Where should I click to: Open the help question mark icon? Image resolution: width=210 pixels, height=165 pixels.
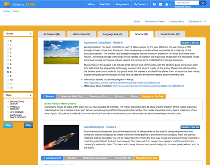pos(155,4)
